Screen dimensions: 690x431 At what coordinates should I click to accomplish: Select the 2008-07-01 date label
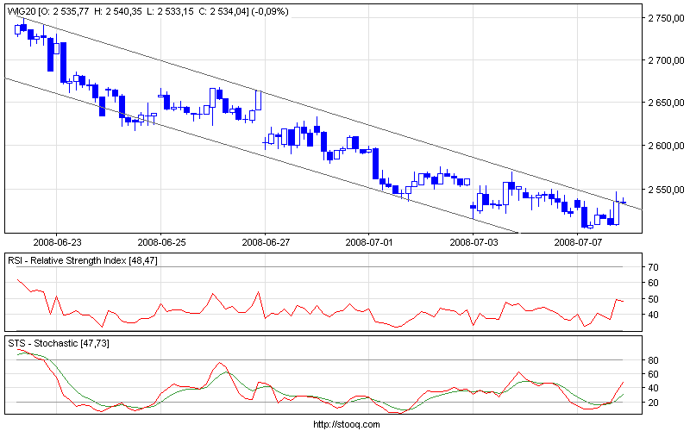tap(370, 242)
